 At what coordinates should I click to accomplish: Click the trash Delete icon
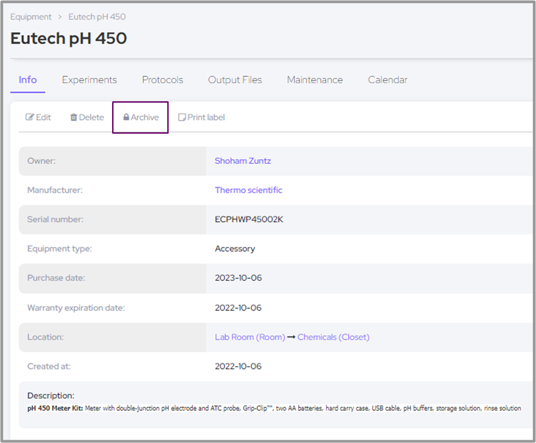pos(73,118)
